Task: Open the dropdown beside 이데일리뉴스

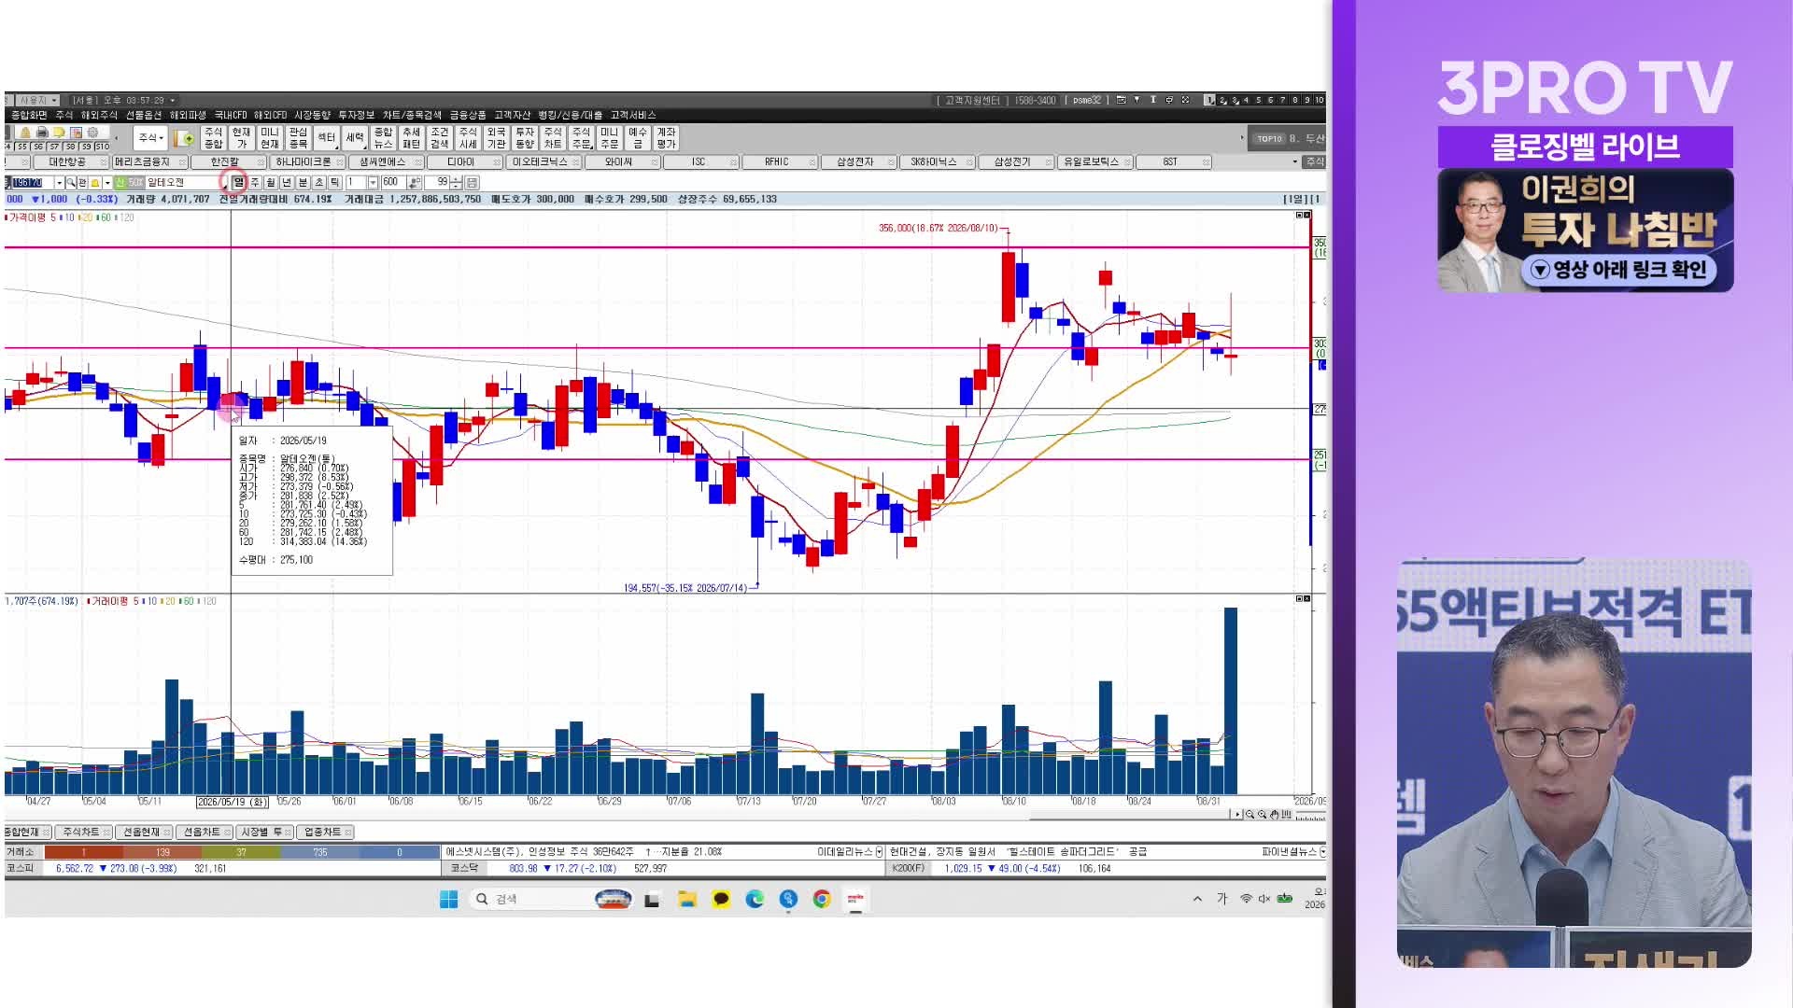Action: pos(879,851)
